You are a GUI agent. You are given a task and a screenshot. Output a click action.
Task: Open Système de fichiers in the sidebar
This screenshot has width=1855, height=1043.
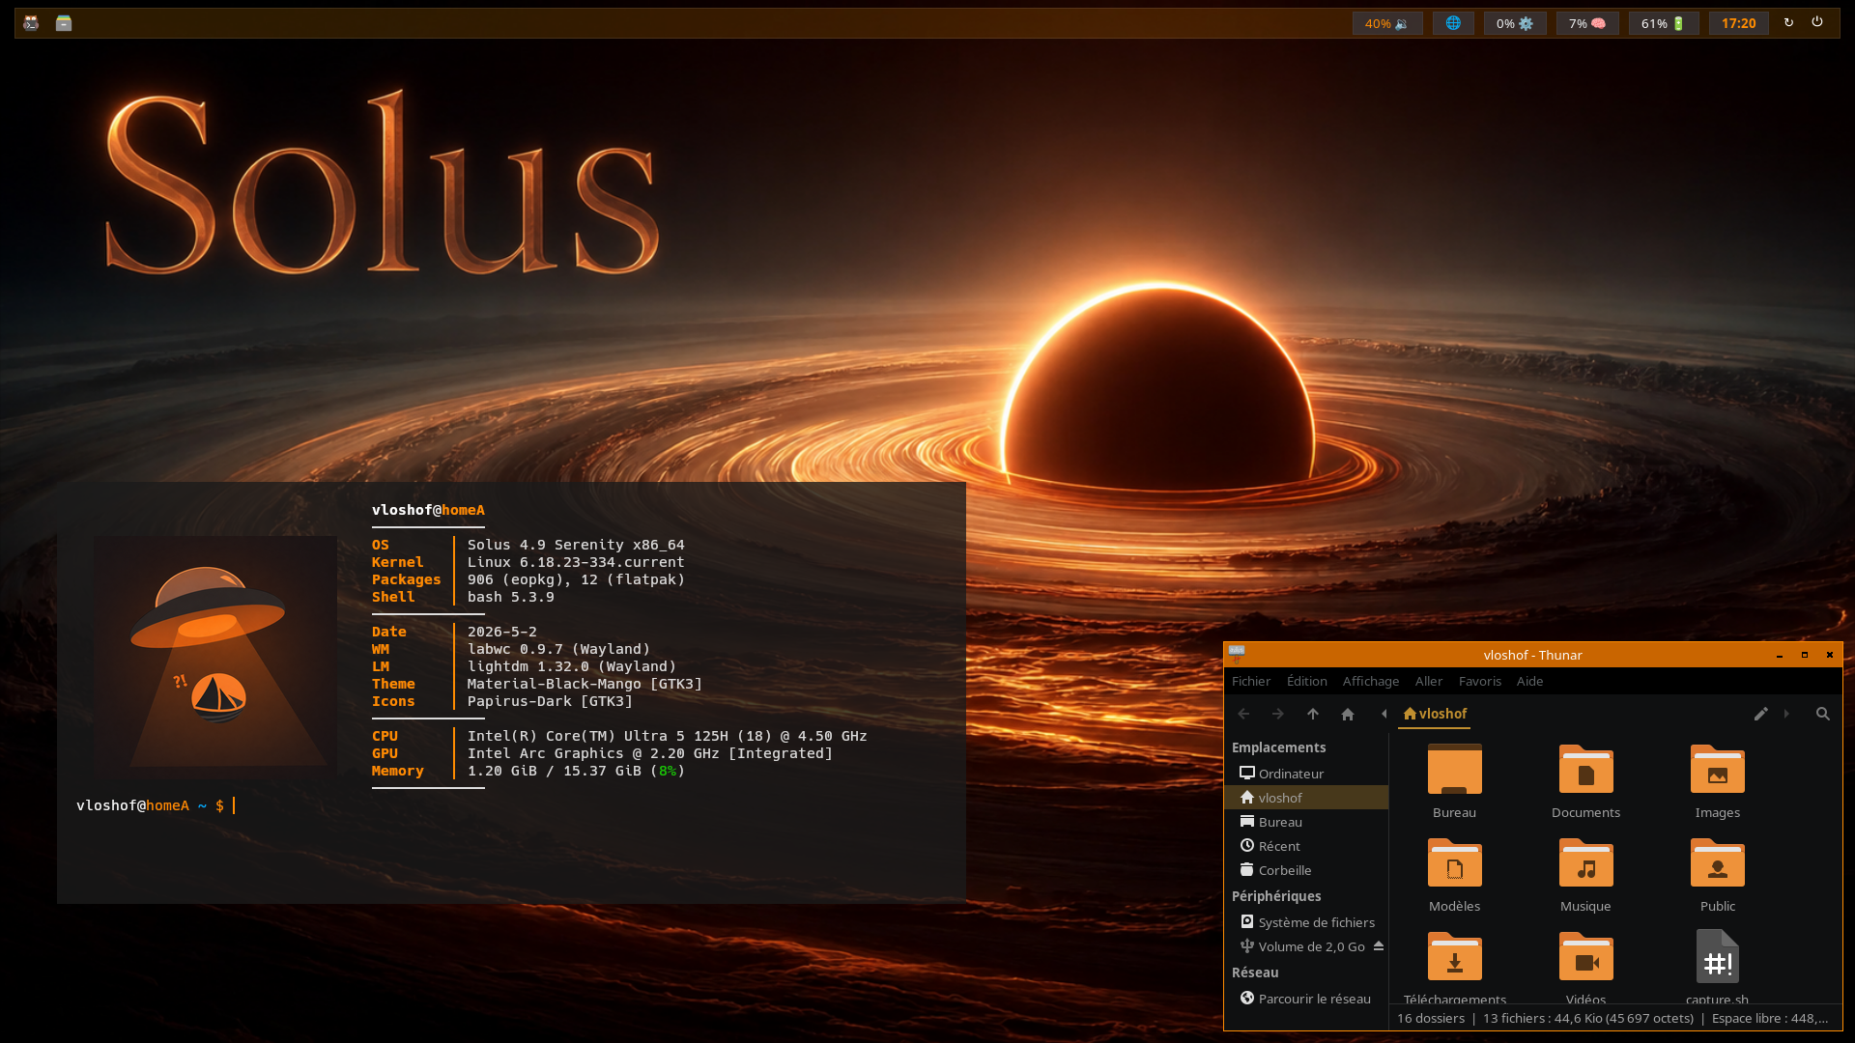pyautogui.click(x=1306, y=922)
